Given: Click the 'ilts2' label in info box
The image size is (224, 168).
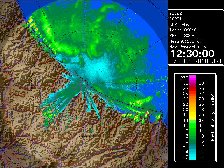Looking at the screenshot, I should point(176,13).
